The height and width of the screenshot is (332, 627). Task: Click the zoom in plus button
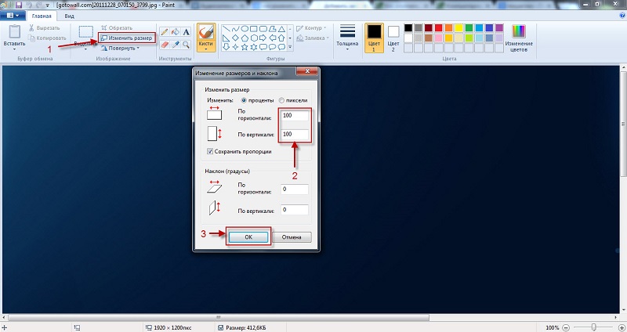(622, 327)
